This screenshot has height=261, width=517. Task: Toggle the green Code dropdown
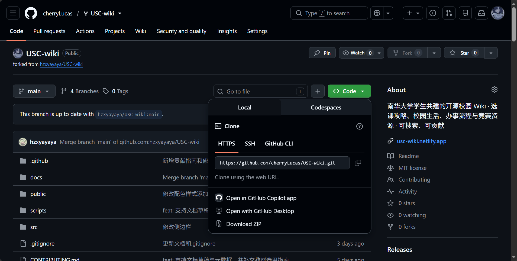[x=349, y=91]
